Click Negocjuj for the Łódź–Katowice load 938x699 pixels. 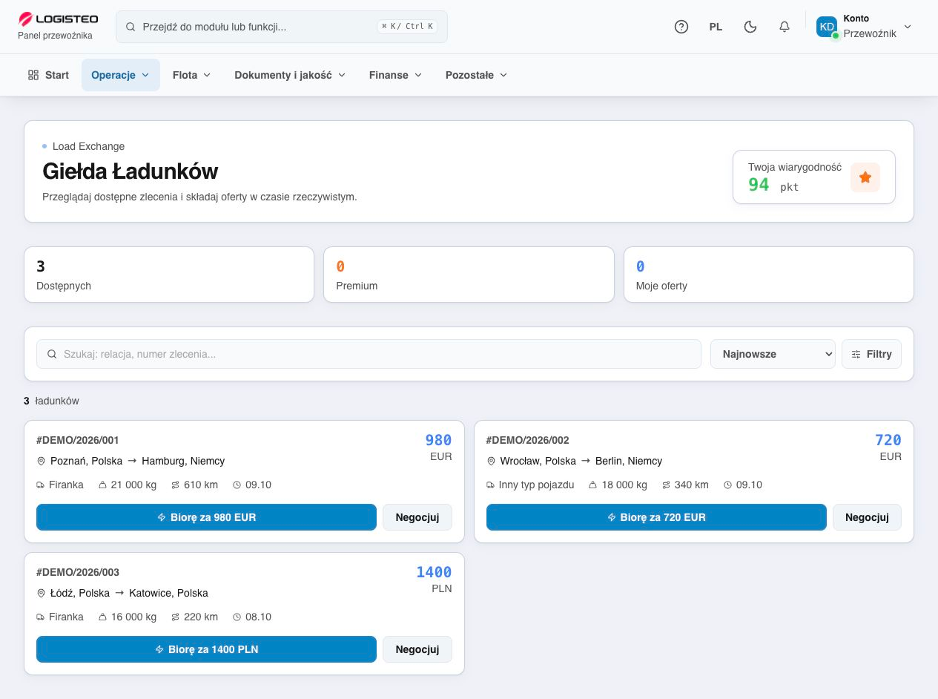point(417,649)
